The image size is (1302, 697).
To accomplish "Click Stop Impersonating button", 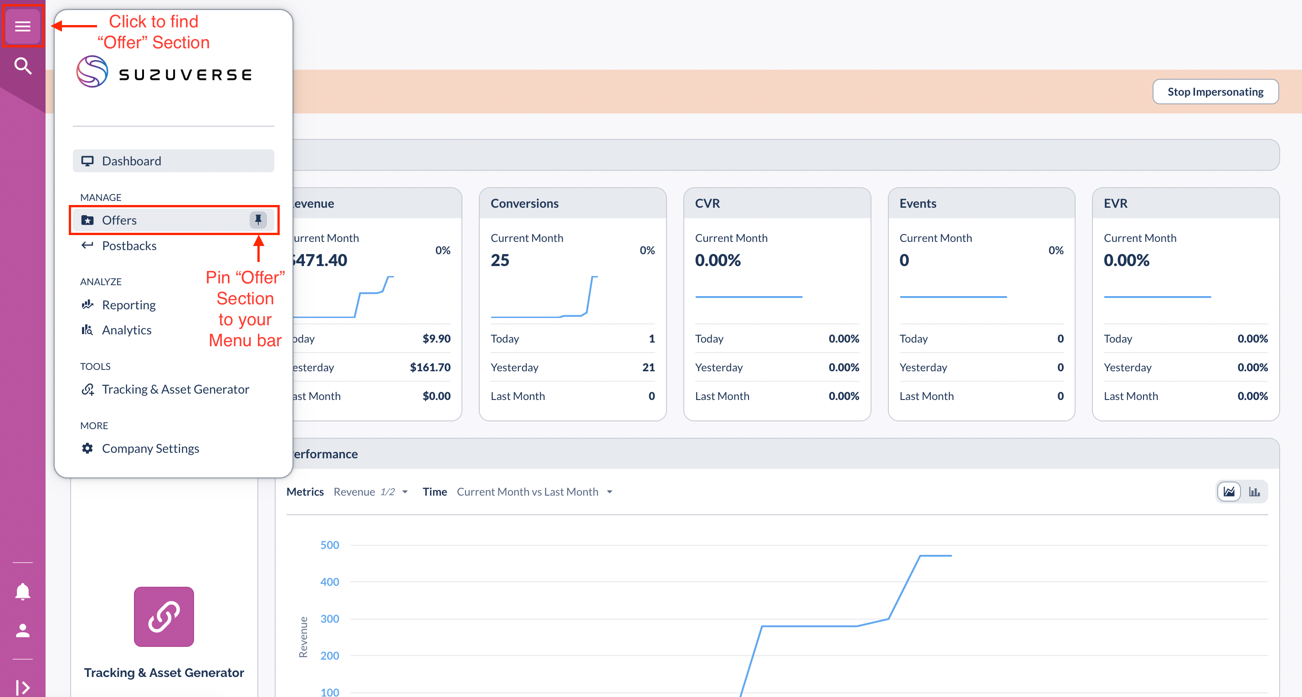I will click(1215, 92).
